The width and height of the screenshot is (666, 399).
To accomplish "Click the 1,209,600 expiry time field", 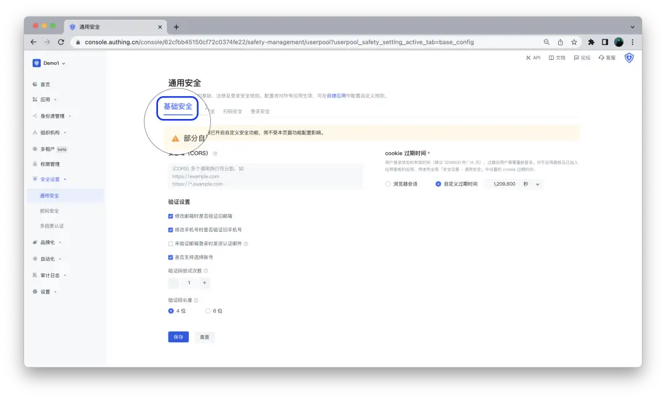I will pos(504,184).
